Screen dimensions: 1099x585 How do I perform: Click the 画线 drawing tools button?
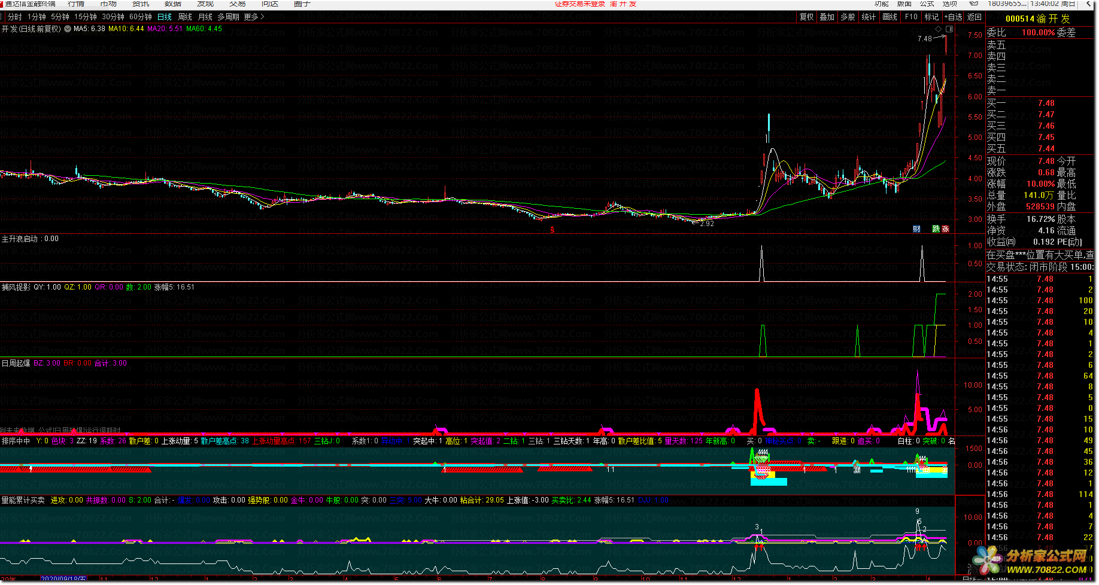click(889, 17)
